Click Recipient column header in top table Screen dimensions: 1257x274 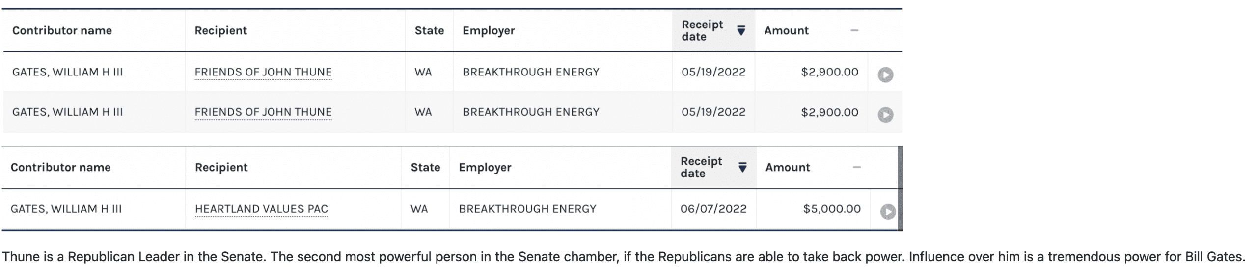220,30
